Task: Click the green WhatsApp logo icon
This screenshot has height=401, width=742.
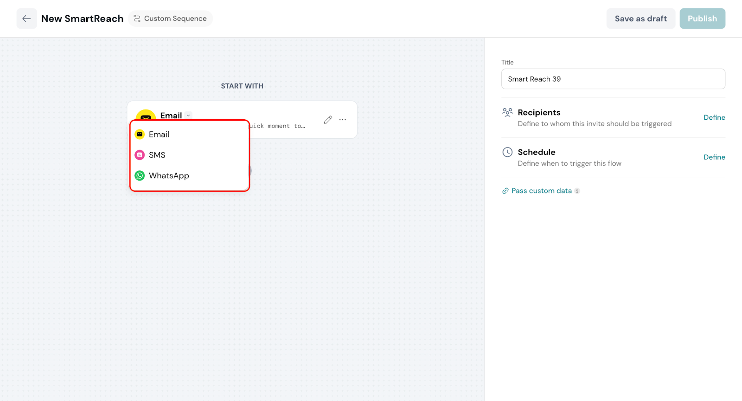Action: click(140, 175)
